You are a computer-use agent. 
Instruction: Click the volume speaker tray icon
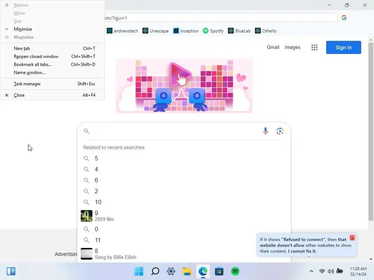click(331, 271)
